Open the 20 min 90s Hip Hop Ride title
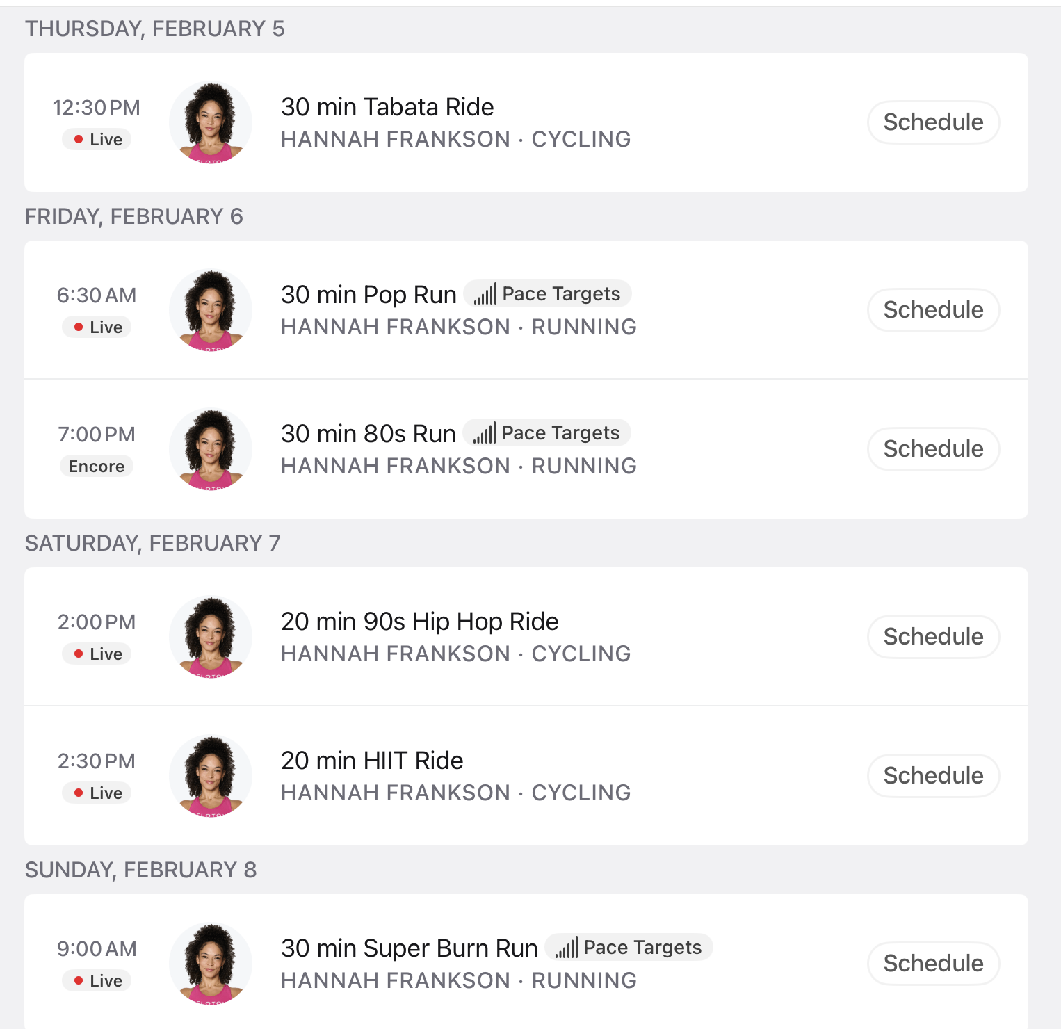Viewport: 1061px width, 1029px height. click(419, 622)
